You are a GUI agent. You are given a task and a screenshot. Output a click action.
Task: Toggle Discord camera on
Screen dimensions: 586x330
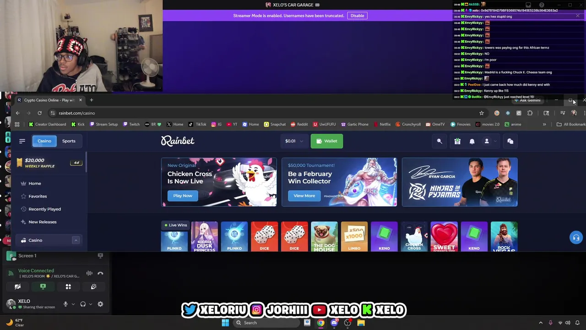pos(17,287)
